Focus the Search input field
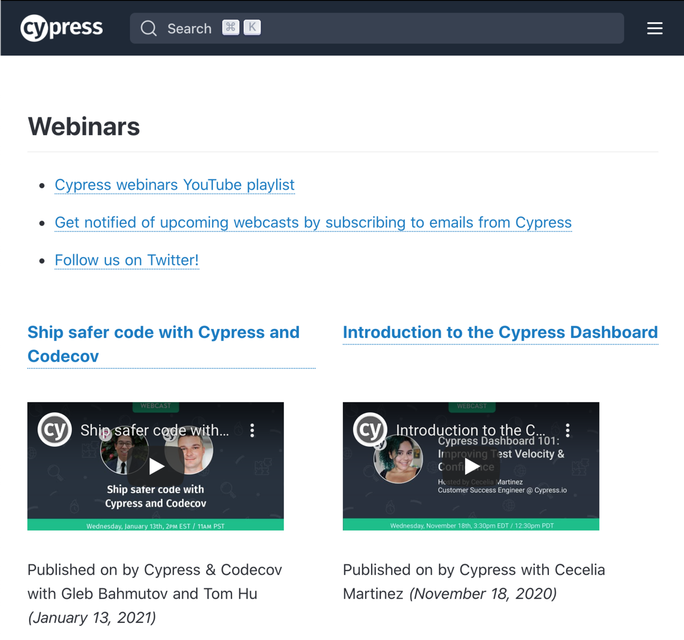 pos(377,28)
